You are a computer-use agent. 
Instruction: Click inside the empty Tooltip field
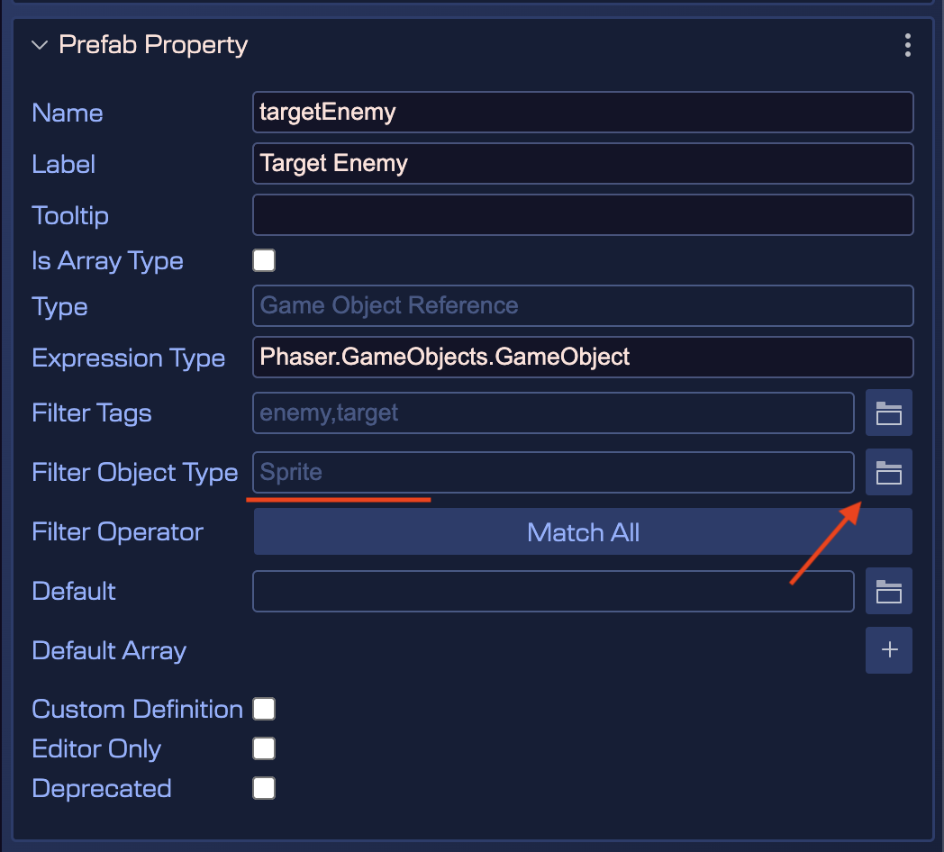pyautogui.click(x=581, y=214)
